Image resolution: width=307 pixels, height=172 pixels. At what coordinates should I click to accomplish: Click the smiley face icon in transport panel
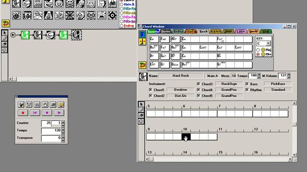pyautogui.click(x=61, y=105)
